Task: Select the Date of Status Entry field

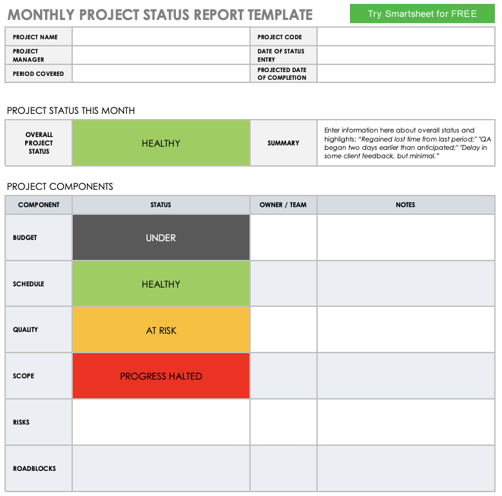Action: click(x=406, y=55)
